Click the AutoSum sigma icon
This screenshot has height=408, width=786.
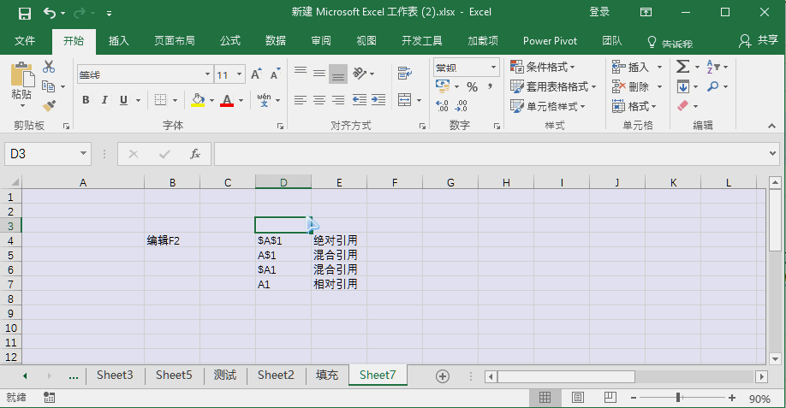point(682,67)
